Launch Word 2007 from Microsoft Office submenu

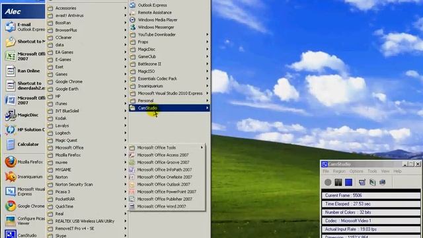[x=167, y=206]
